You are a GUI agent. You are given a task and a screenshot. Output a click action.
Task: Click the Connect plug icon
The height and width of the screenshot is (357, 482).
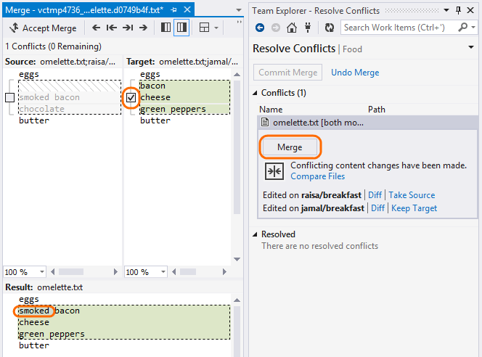point(307,28)
